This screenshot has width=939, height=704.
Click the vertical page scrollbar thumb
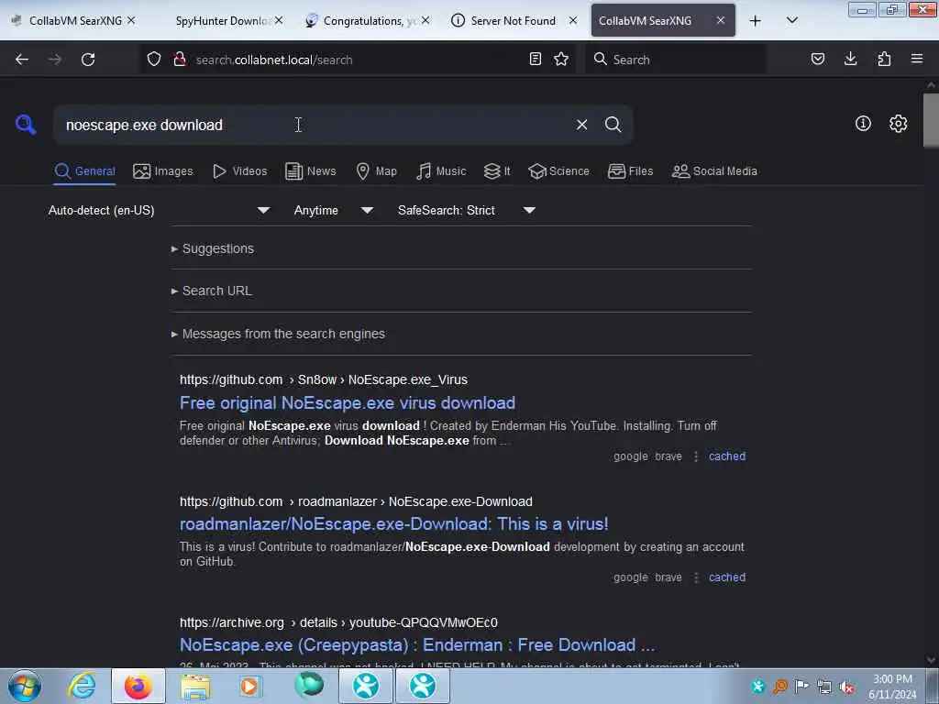point(931,120)
